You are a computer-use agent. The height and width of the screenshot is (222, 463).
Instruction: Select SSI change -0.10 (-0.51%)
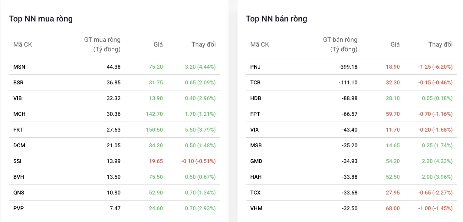tap(199, 161)
